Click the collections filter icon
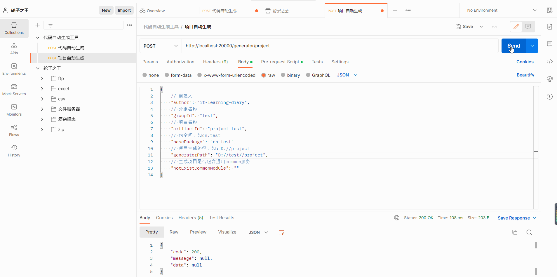The width and height of the screenshot is (557, 277). [51, 25]
